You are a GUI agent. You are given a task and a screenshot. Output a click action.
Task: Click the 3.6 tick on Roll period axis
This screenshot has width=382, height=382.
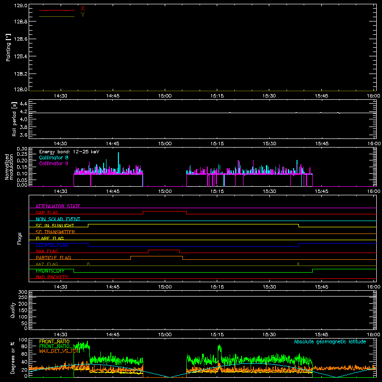coord(23,135)
